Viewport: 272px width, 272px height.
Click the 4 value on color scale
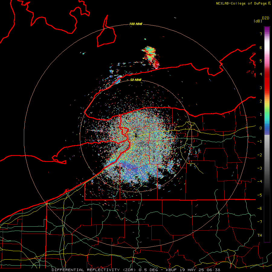point(261,74)
